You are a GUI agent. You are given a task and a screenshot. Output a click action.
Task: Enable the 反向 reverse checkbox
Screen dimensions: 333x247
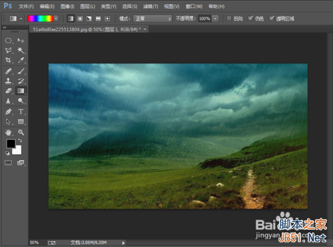[229, 19]
